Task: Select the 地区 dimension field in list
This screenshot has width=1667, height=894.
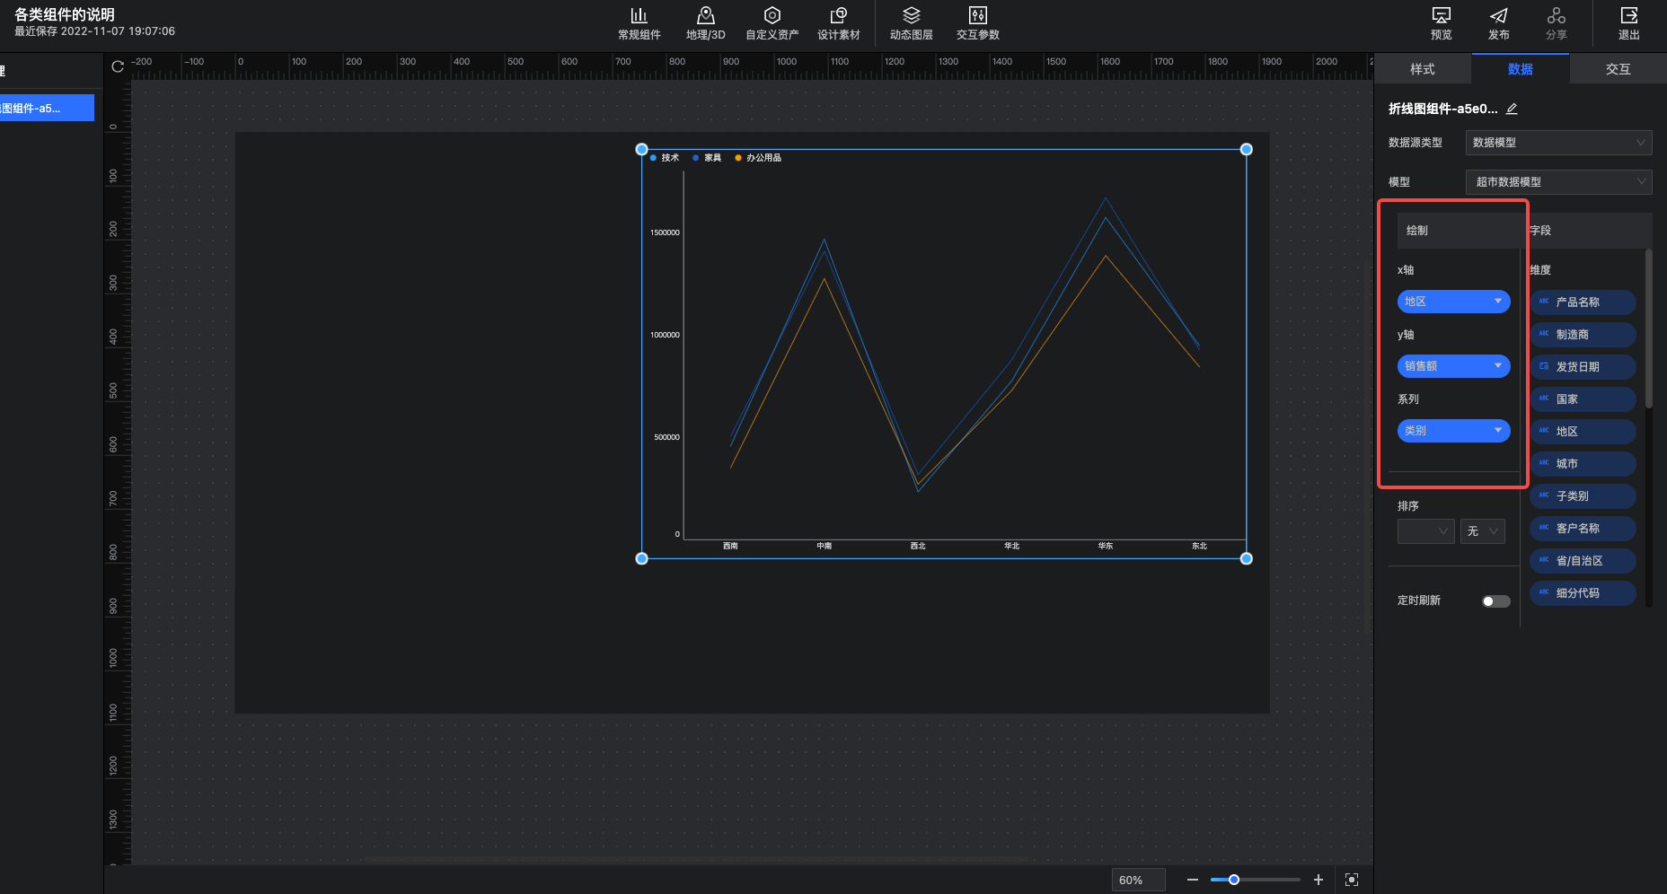Action: tap(1583, 432)
